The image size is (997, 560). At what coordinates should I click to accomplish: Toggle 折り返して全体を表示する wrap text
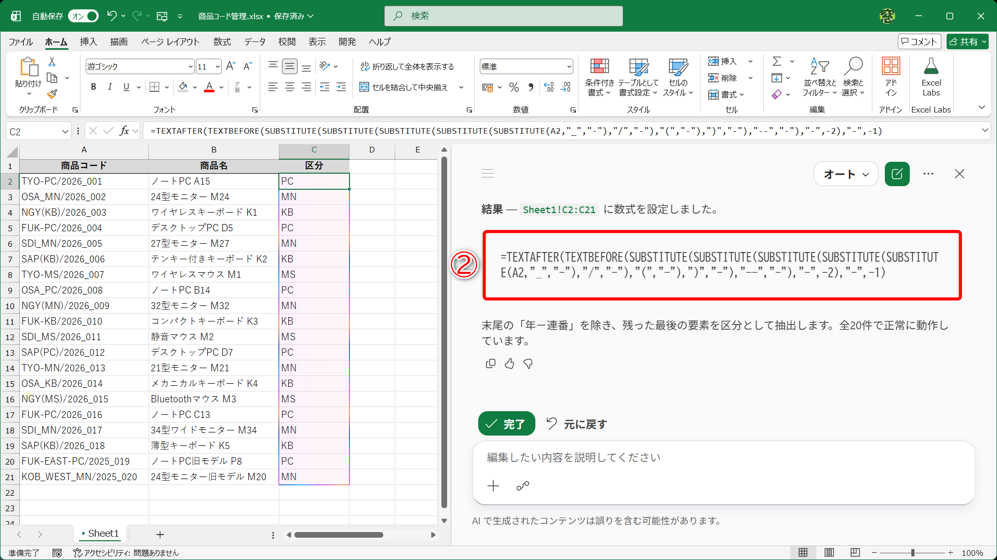[407, 66]
